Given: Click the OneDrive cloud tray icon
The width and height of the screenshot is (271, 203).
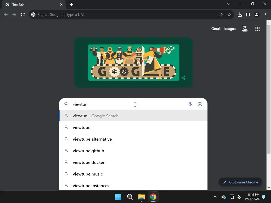Looking at the screenshot, I should [223, 197].
